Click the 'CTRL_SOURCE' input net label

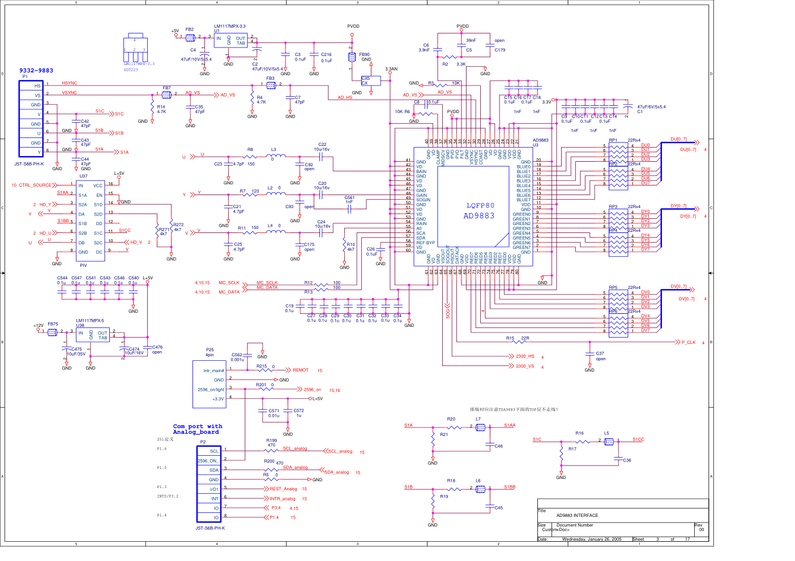point(35,185)
